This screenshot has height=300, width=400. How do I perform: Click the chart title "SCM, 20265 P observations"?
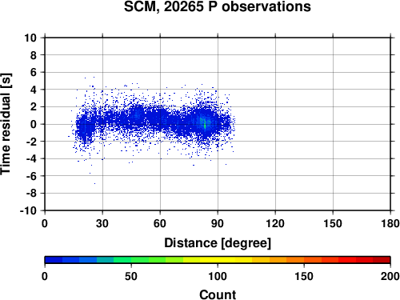218,6
